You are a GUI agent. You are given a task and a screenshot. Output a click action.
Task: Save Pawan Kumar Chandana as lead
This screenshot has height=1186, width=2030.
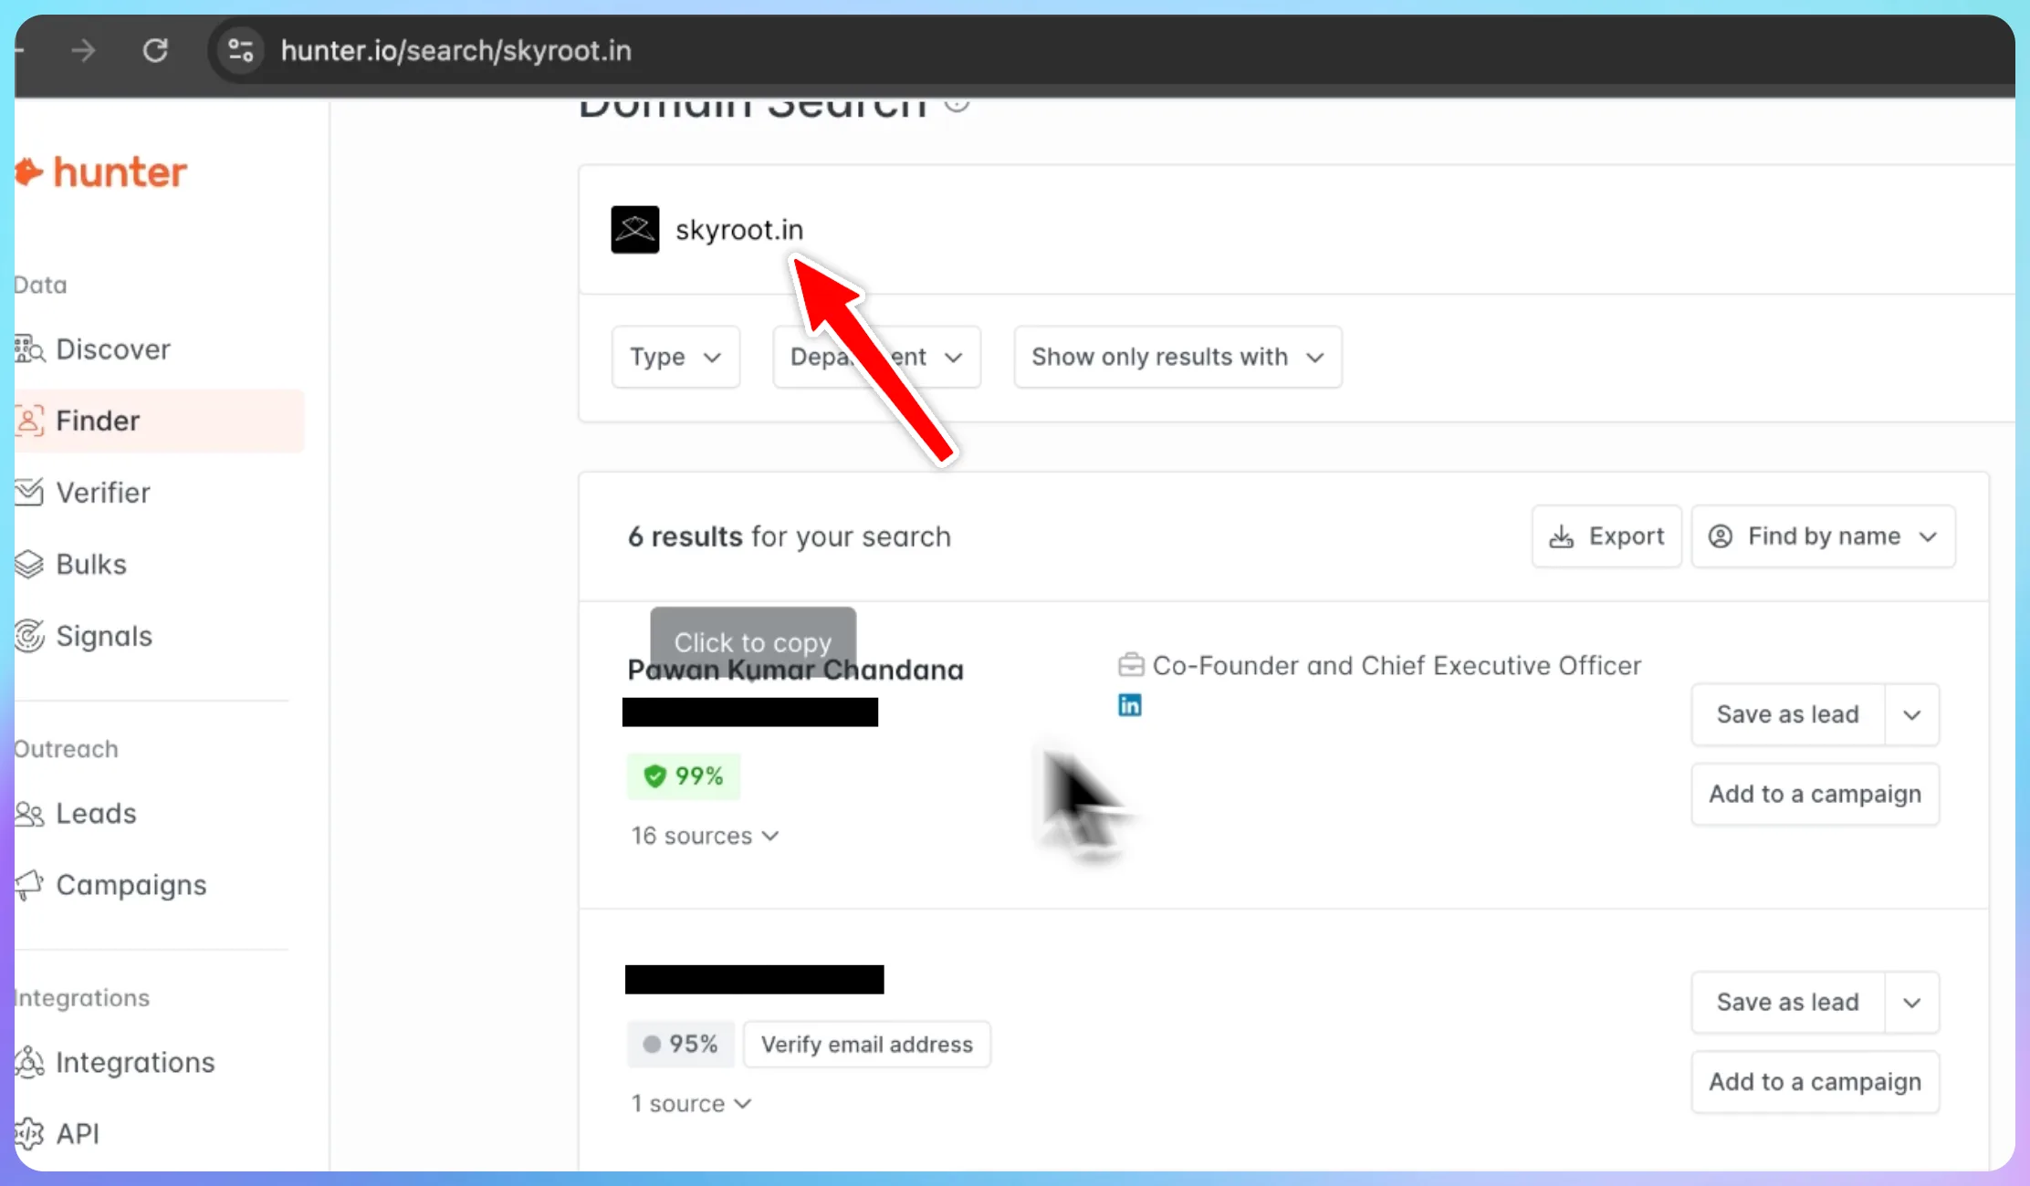click(x=1787, y=714)
